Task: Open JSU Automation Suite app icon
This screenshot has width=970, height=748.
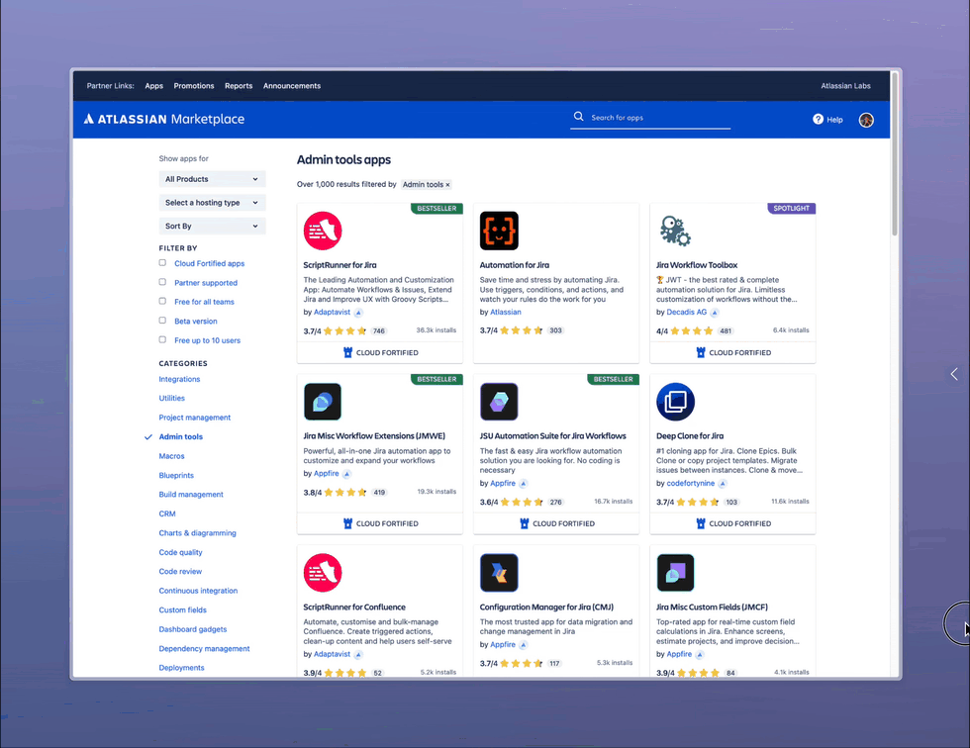Action: [499, 401]
